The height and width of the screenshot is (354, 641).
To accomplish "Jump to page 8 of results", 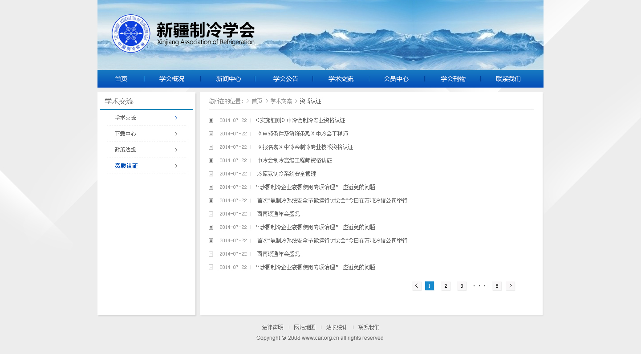I will 497,286.
